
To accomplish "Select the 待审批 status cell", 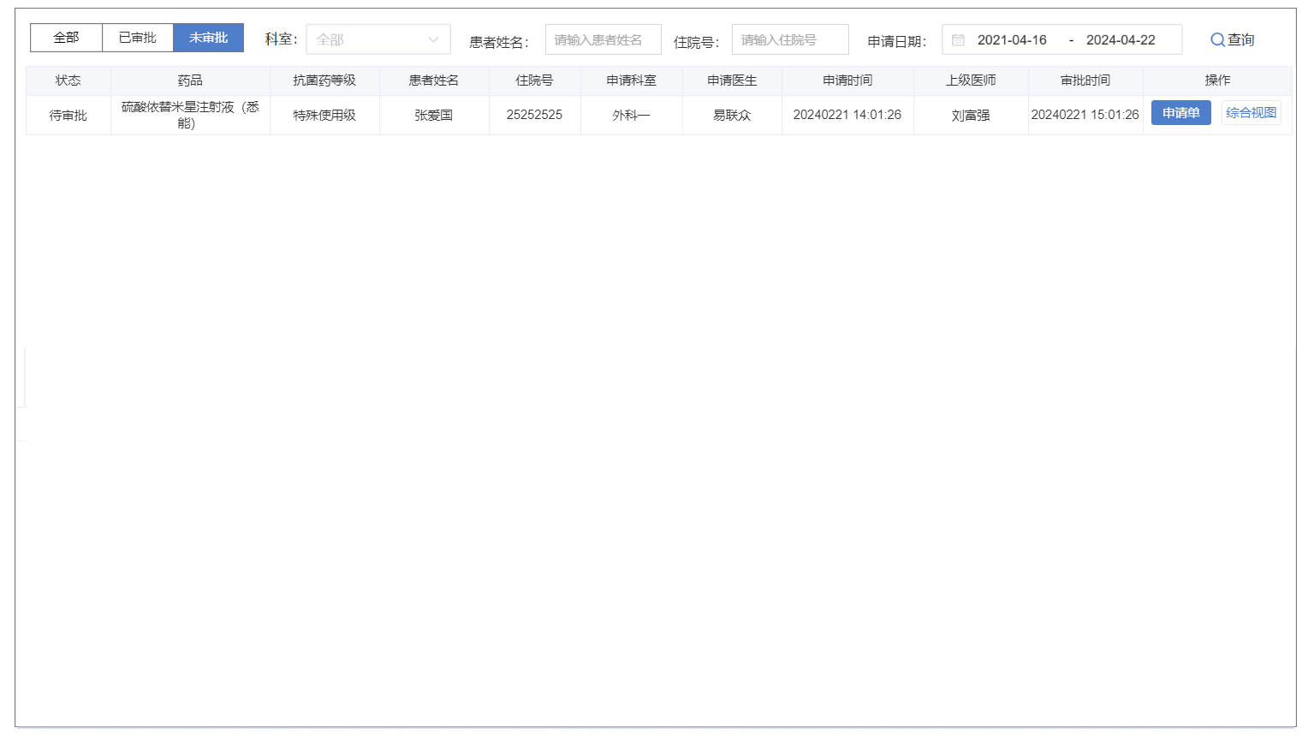I will tap(68, 115).
